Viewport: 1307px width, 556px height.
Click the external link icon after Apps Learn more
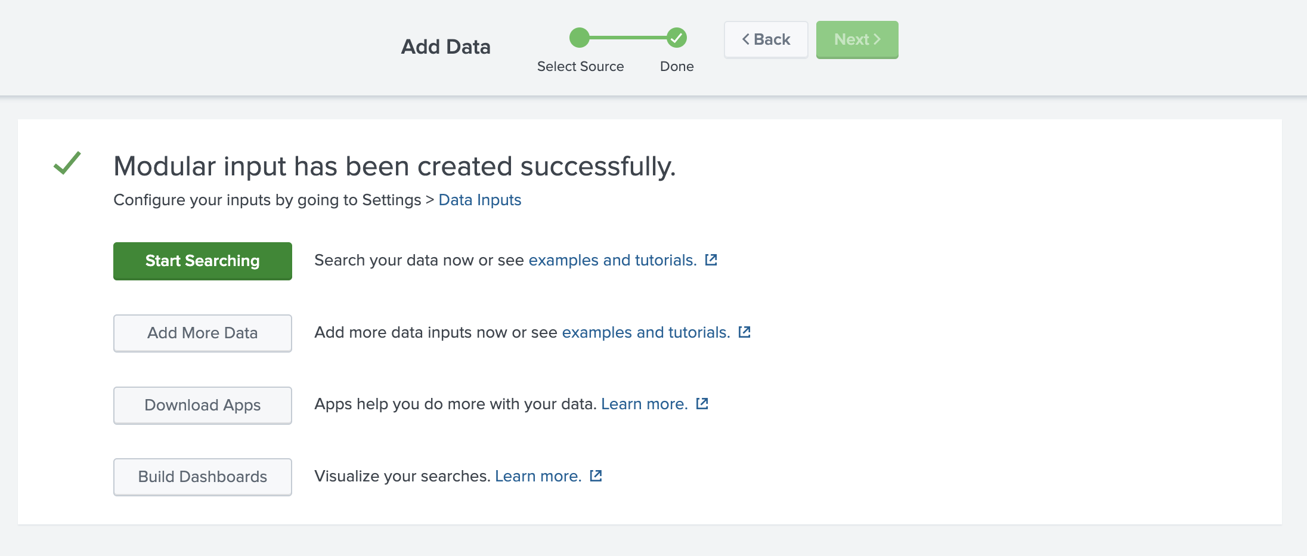[702, 404]
